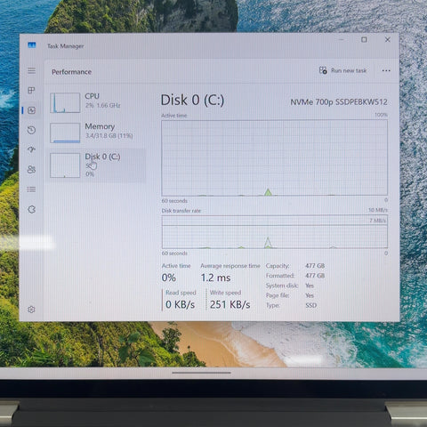The height and width of the screenshot is (427, 427).
Task: Open the three-dot more options menu
Action: pyautogui.click(x=386, y=70)
